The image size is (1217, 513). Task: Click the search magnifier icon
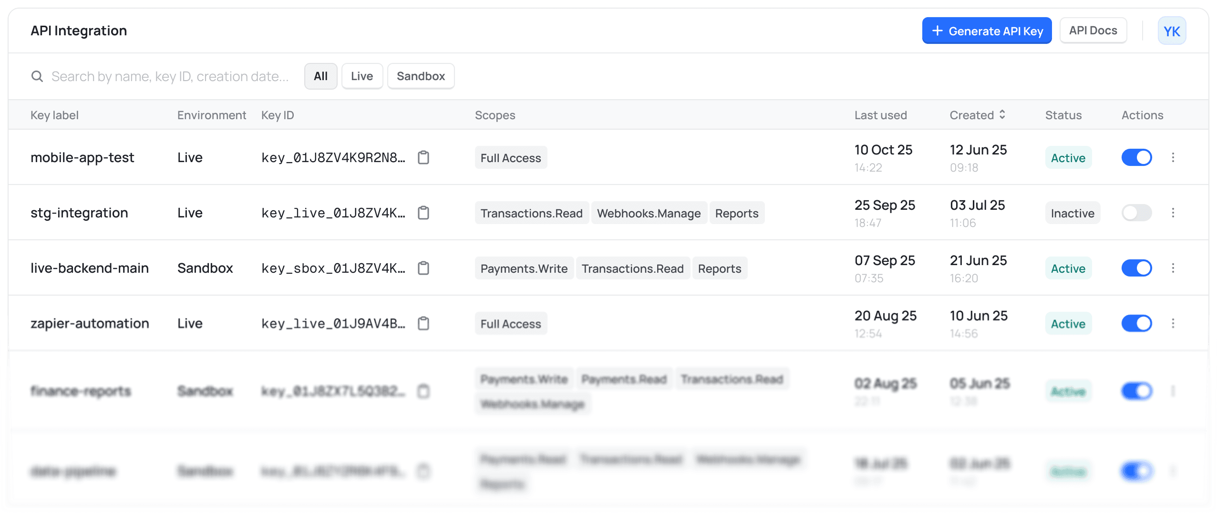(x=37, y=76)
